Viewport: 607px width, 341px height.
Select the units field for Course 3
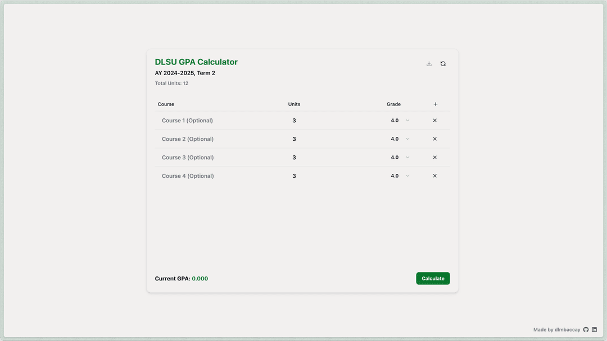coord(294,158)
